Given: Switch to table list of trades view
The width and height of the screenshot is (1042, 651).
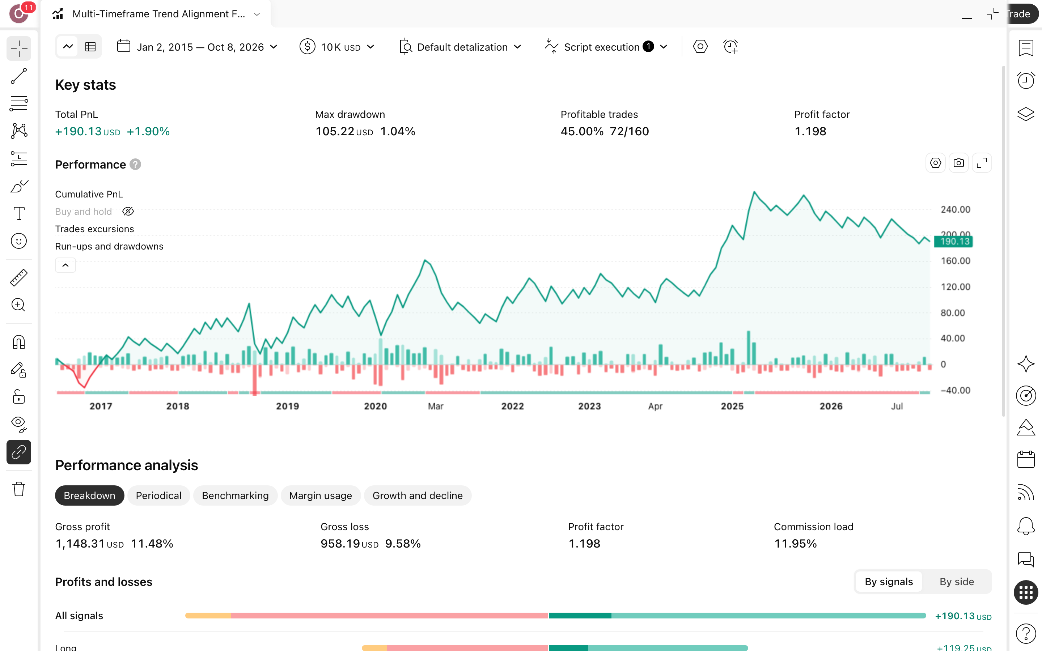Looking at the screenshot, I should pos(90,47).
